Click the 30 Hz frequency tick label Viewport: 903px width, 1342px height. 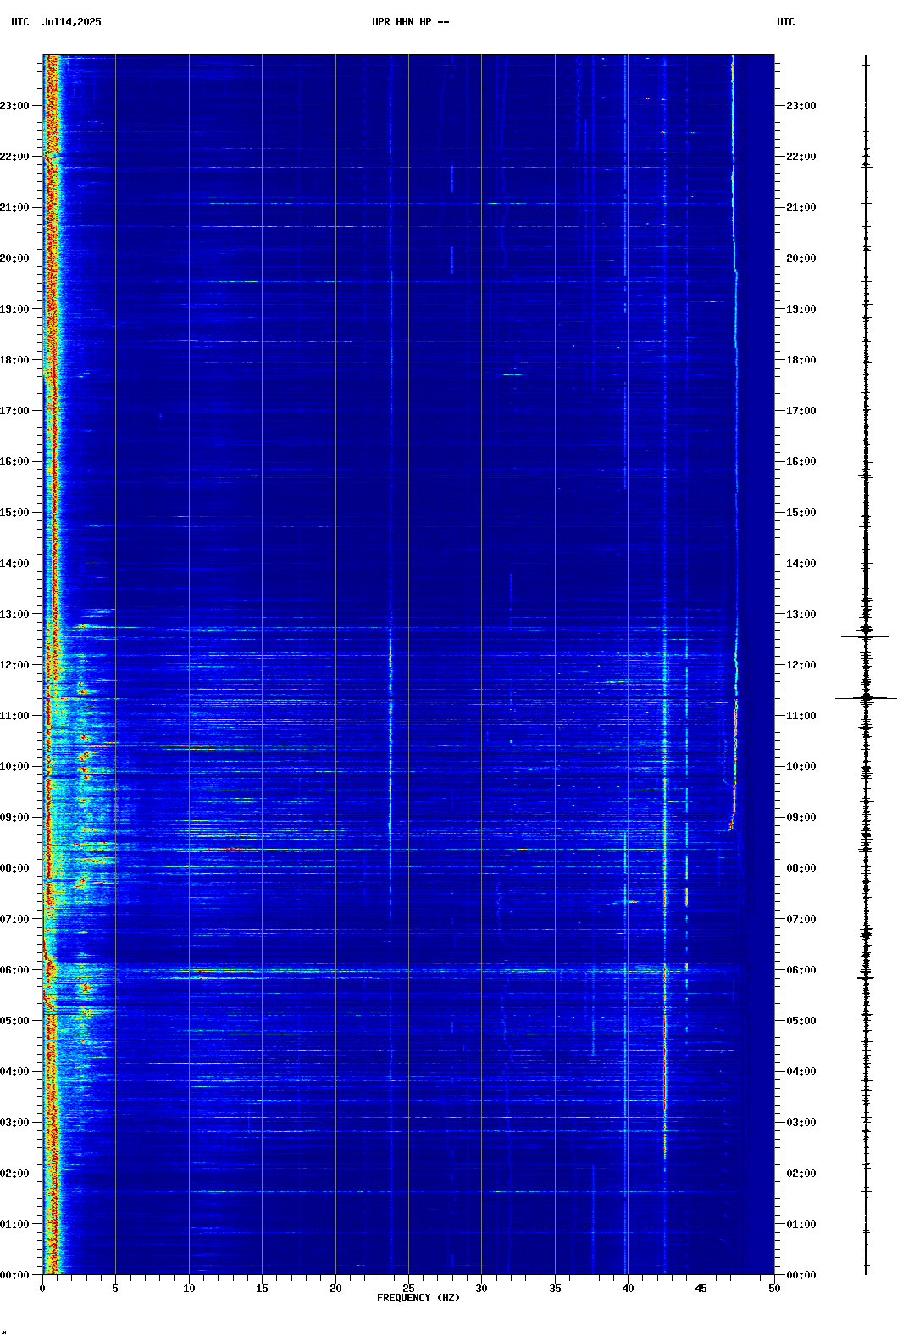(x=481, y=1289)
